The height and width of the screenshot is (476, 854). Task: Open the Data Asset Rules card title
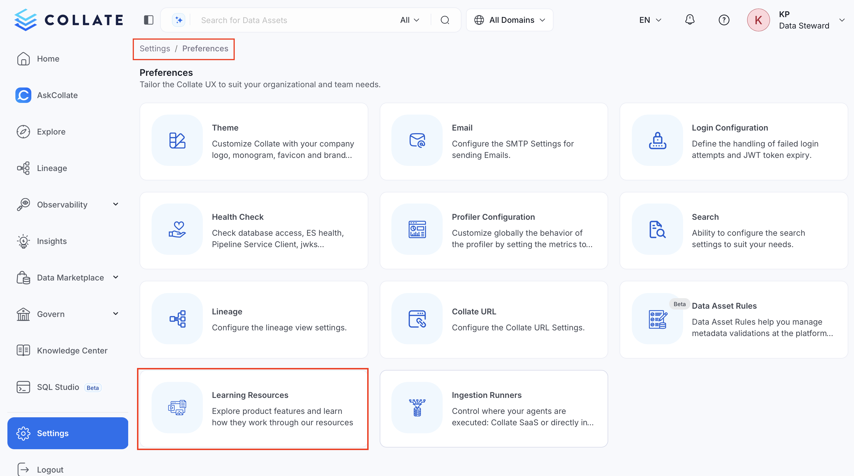[724, 306]
